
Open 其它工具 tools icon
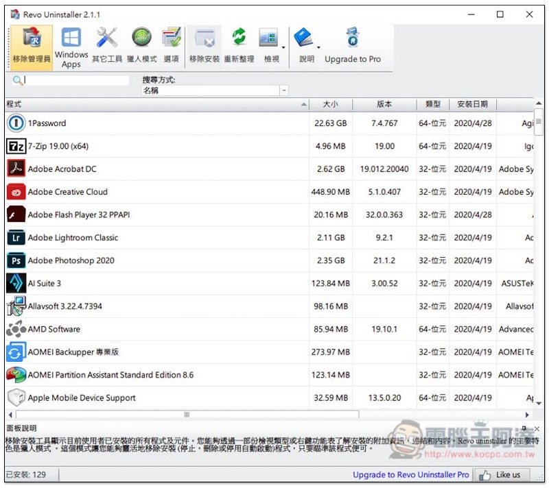107,46
